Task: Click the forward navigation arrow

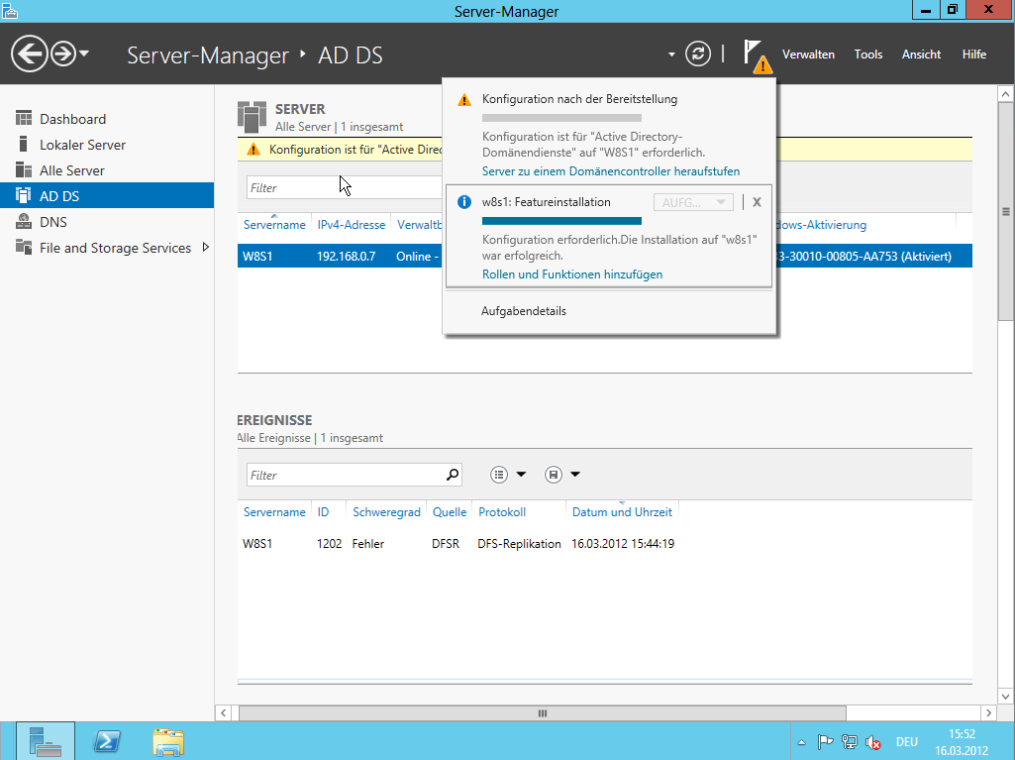Action: coord(63,54)
